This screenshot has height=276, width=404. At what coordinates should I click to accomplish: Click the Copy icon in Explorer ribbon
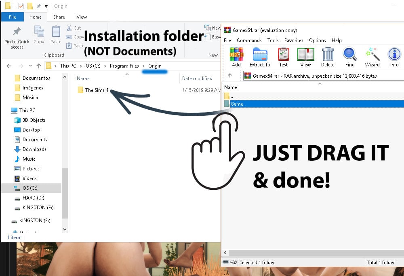(x=39, y=35)
